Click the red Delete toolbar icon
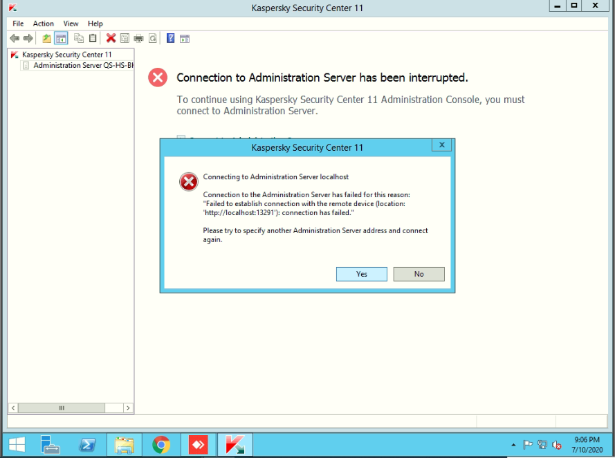The height and width of the screenshot is (458, 615). point(111,38)
